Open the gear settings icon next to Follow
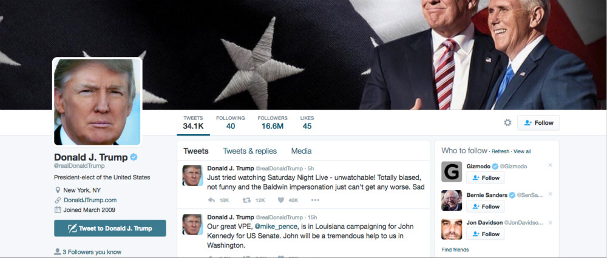The width and height of the screenshot is (607, 258). click(x=507, y=123)
